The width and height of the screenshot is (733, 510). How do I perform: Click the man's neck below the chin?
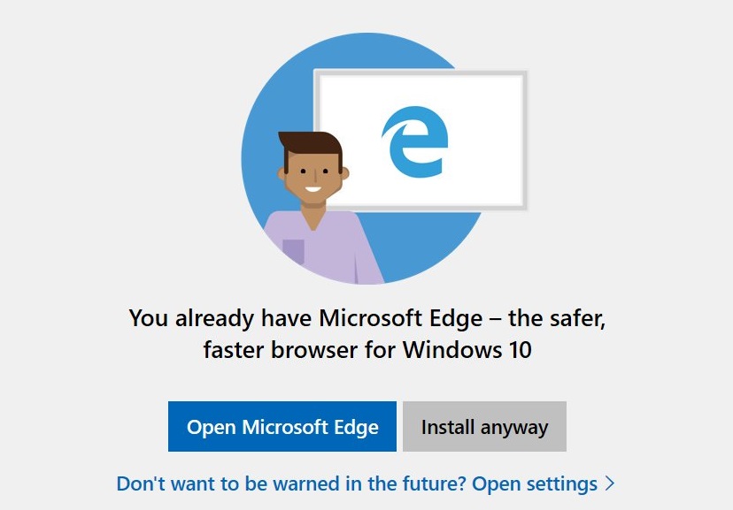[x=313, y=212]
